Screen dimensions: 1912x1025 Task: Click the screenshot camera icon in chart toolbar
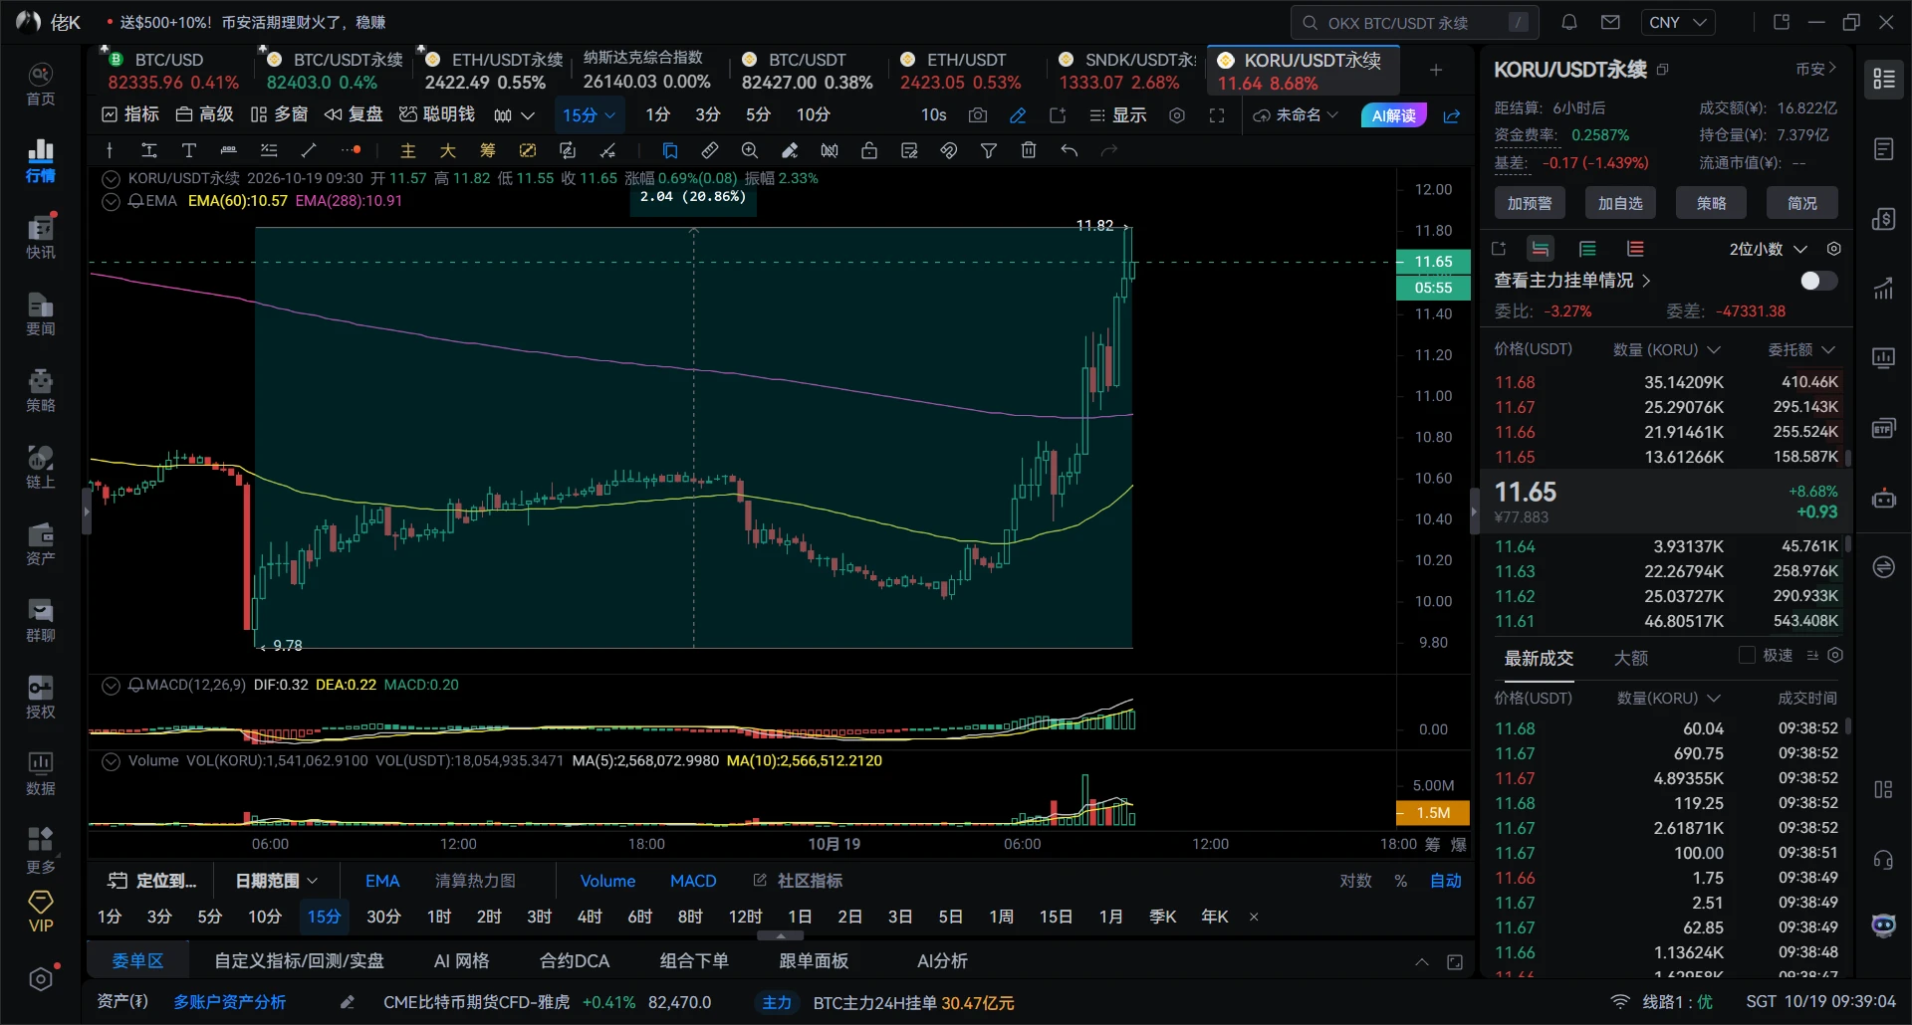(x=978, y=115)
